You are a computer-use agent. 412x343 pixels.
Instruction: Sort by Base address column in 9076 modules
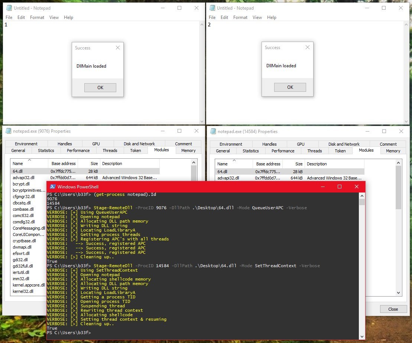(x=63, y=164)
